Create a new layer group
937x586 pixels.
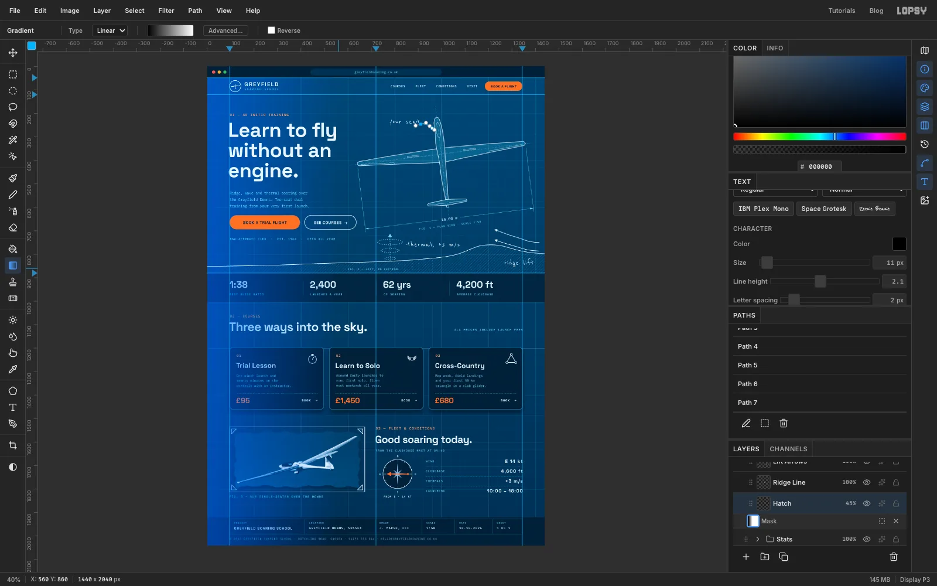point(765,557)
